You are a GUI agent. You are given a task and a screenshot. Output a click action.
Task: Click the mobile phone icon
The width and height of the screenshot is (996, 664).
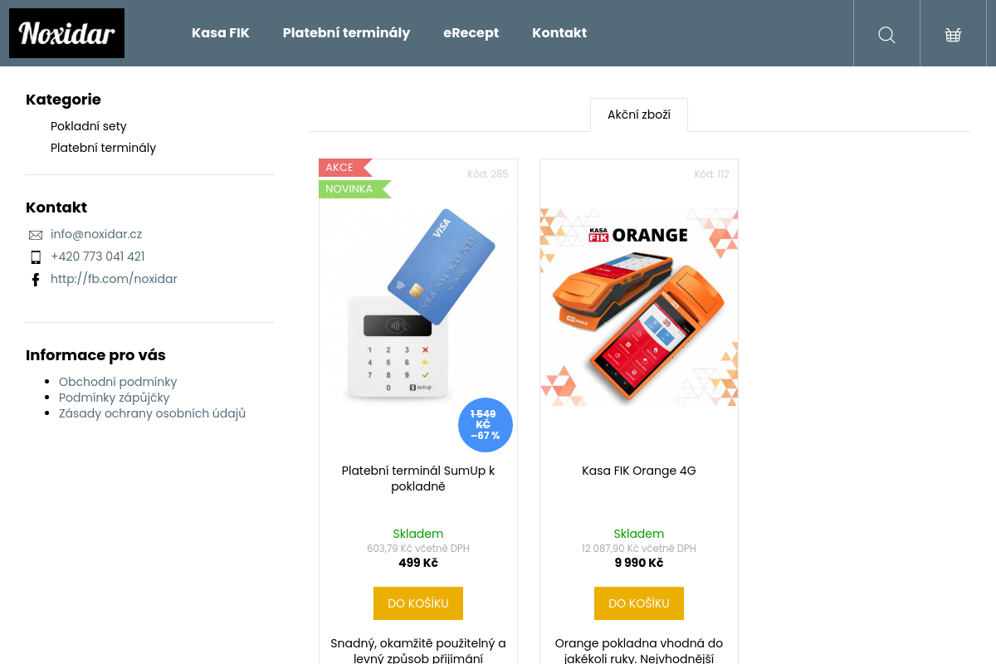[x=36, y=257]
